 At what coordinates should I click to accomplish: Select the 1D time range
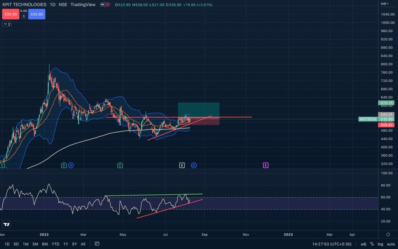7,244
